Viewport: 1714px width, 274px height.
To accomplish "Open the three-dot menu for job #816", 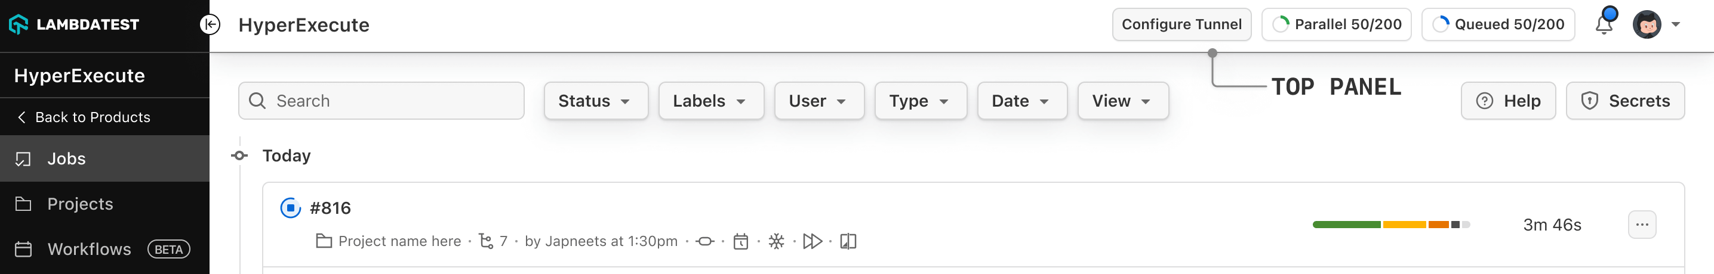I will tap(1642, 224).
